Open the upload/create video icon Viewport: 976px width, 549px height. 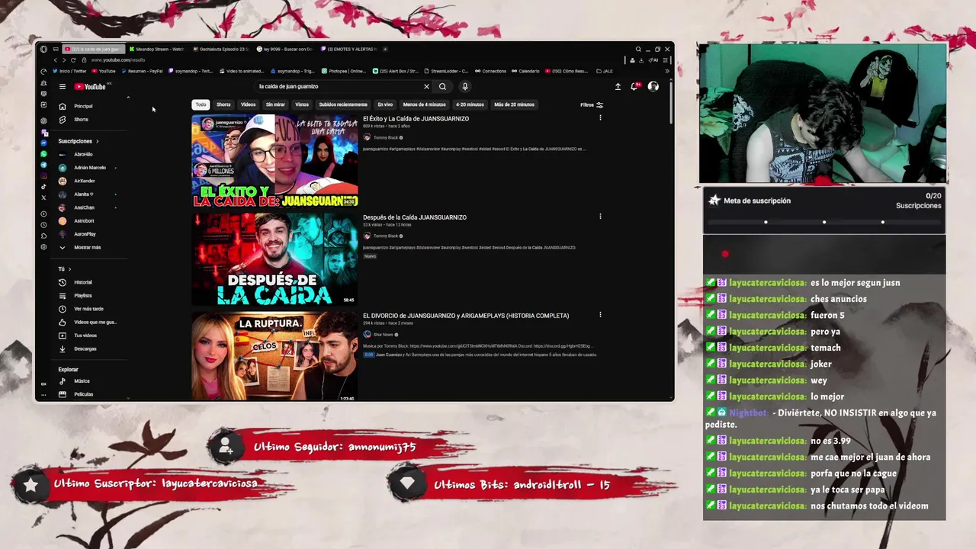pos(618,87)
